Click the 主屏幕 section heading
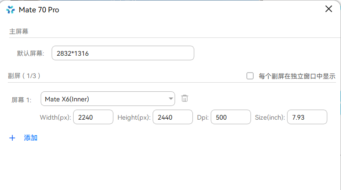This screenshot has height=190, width=341. click(19, 31)
